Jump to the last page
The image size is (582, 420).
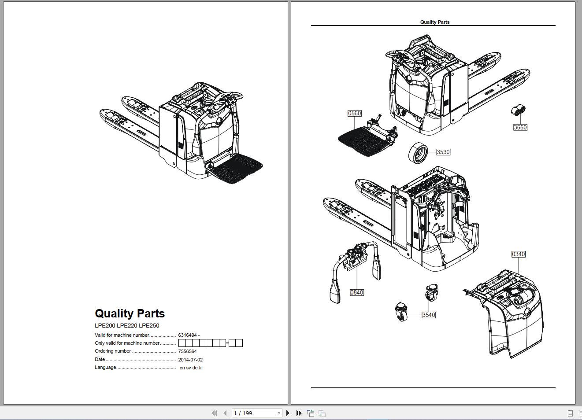299,413
